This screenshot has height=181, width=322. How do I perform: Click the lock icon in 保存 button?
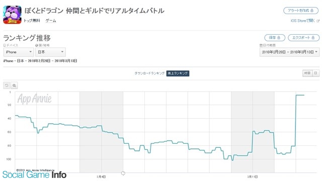(x=279, y=38)
